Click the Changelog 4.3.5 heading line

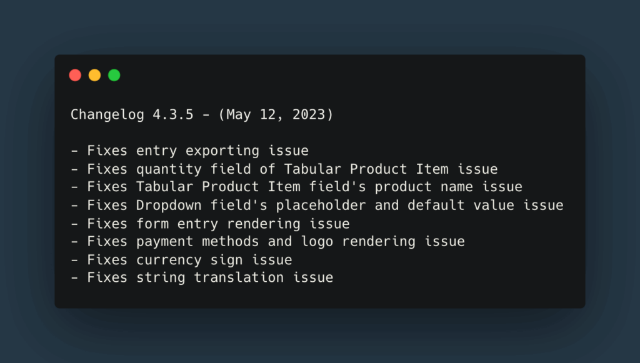pos(202,114)
